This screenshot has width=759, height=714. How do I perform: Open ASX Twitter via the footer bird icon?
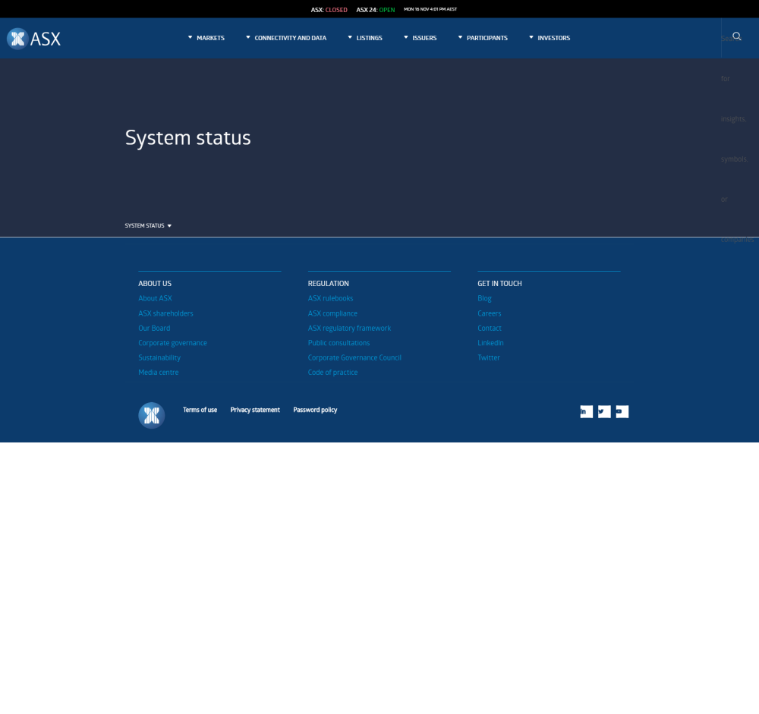[x=604, y=411]
